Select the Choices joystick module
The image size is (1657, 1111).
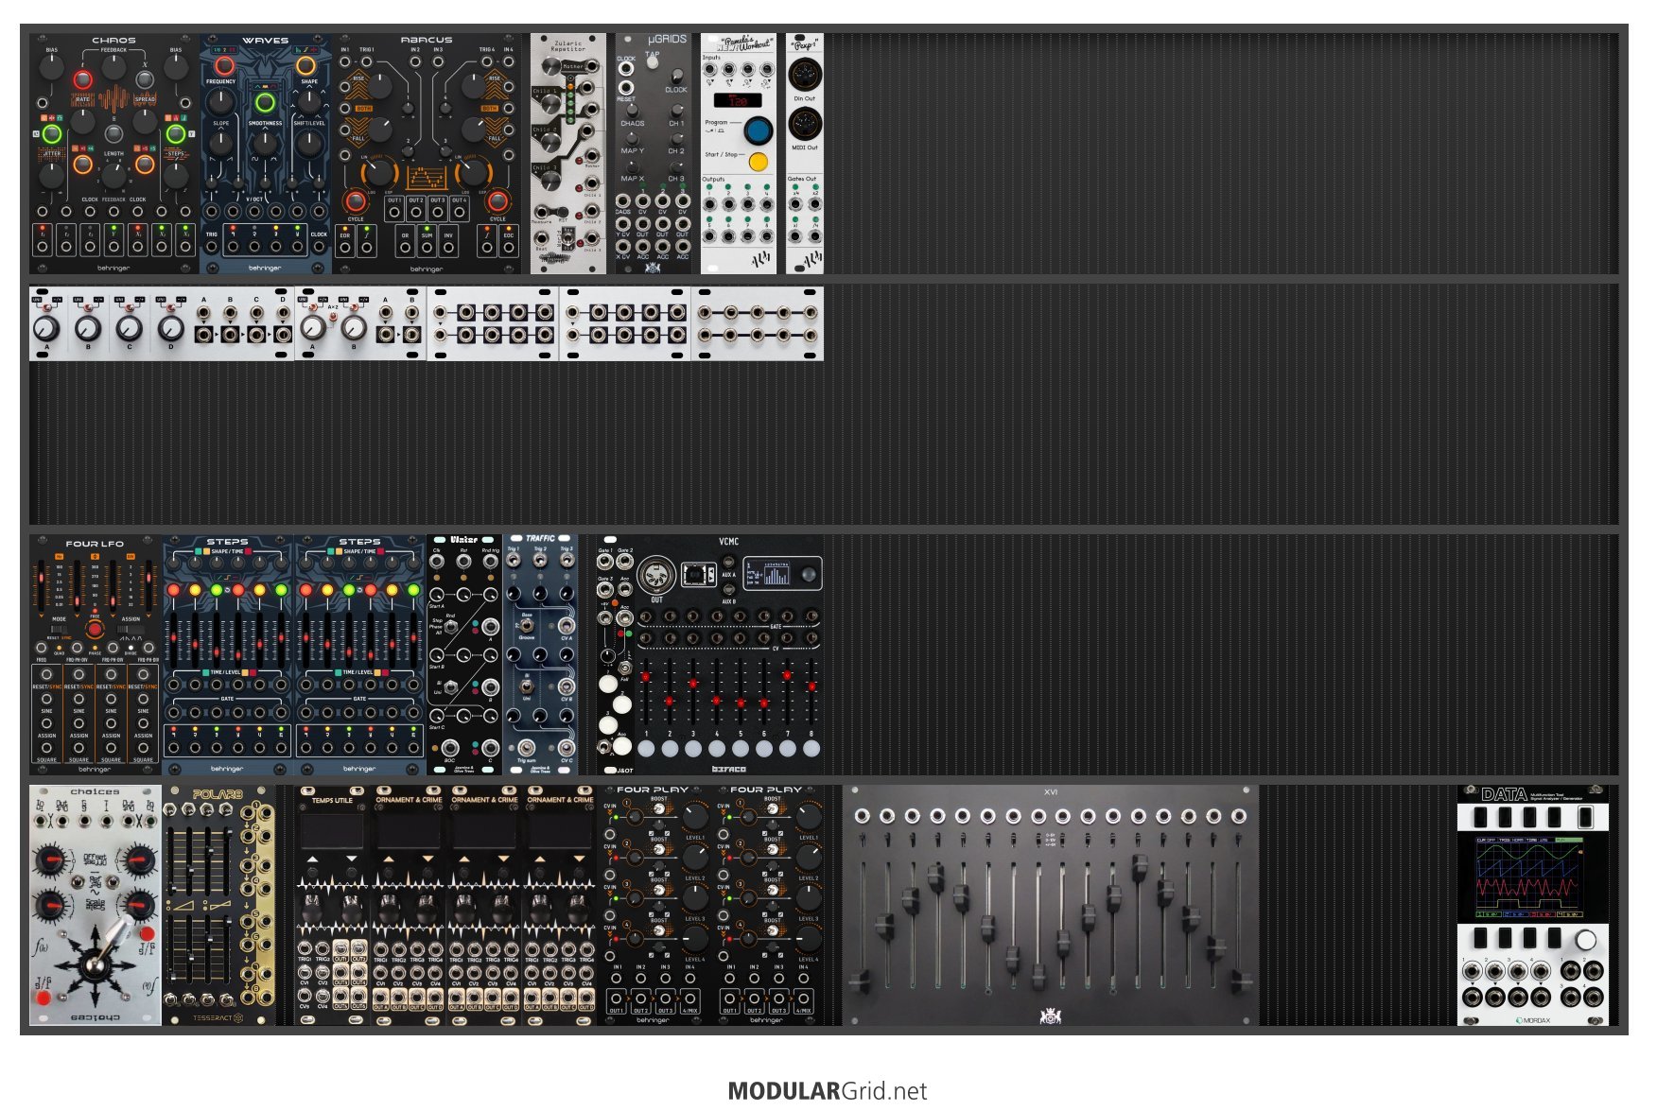point(96,905)
